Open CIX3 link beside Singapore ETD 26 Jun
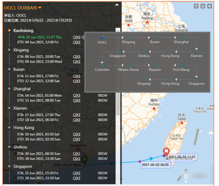Screen dimensions: 219x186 point(77,178)
